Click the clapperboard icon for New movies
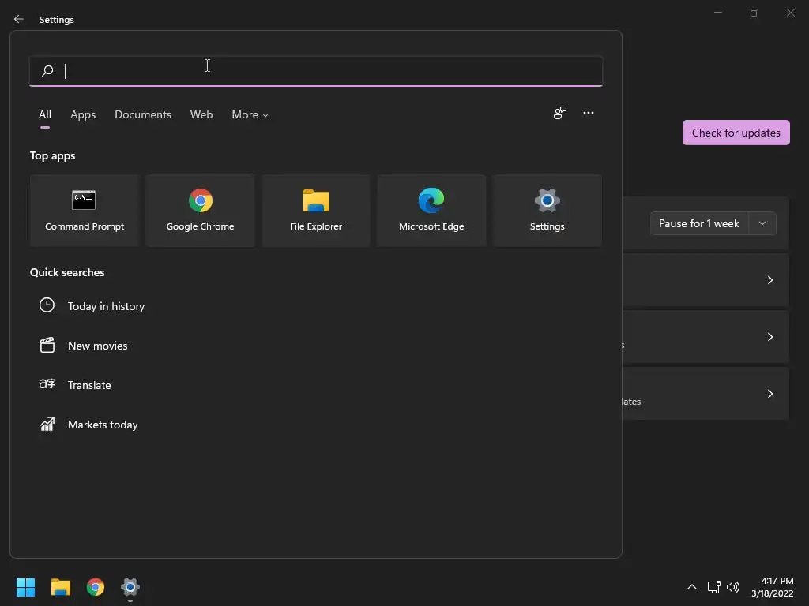The width and height of the screenshot is (809, 606). [47, 345]
